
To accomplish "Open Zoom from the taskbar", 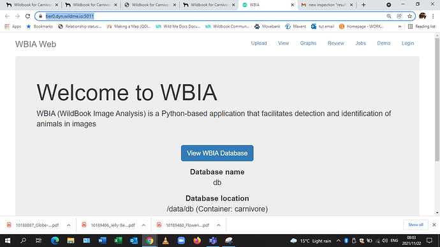I will coord(181,241).
